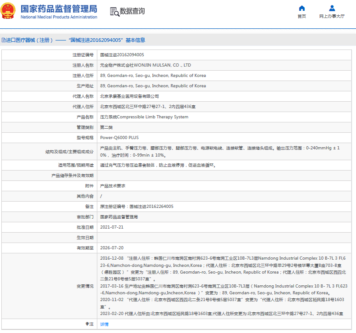
Task: Select the 其他内容 slash value
Action: [101, 196]
